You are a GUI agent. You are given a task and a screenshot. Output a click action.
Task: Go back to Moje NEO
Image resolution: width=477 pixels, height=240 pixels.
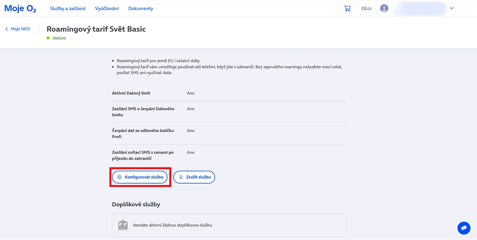pos(17,29)
